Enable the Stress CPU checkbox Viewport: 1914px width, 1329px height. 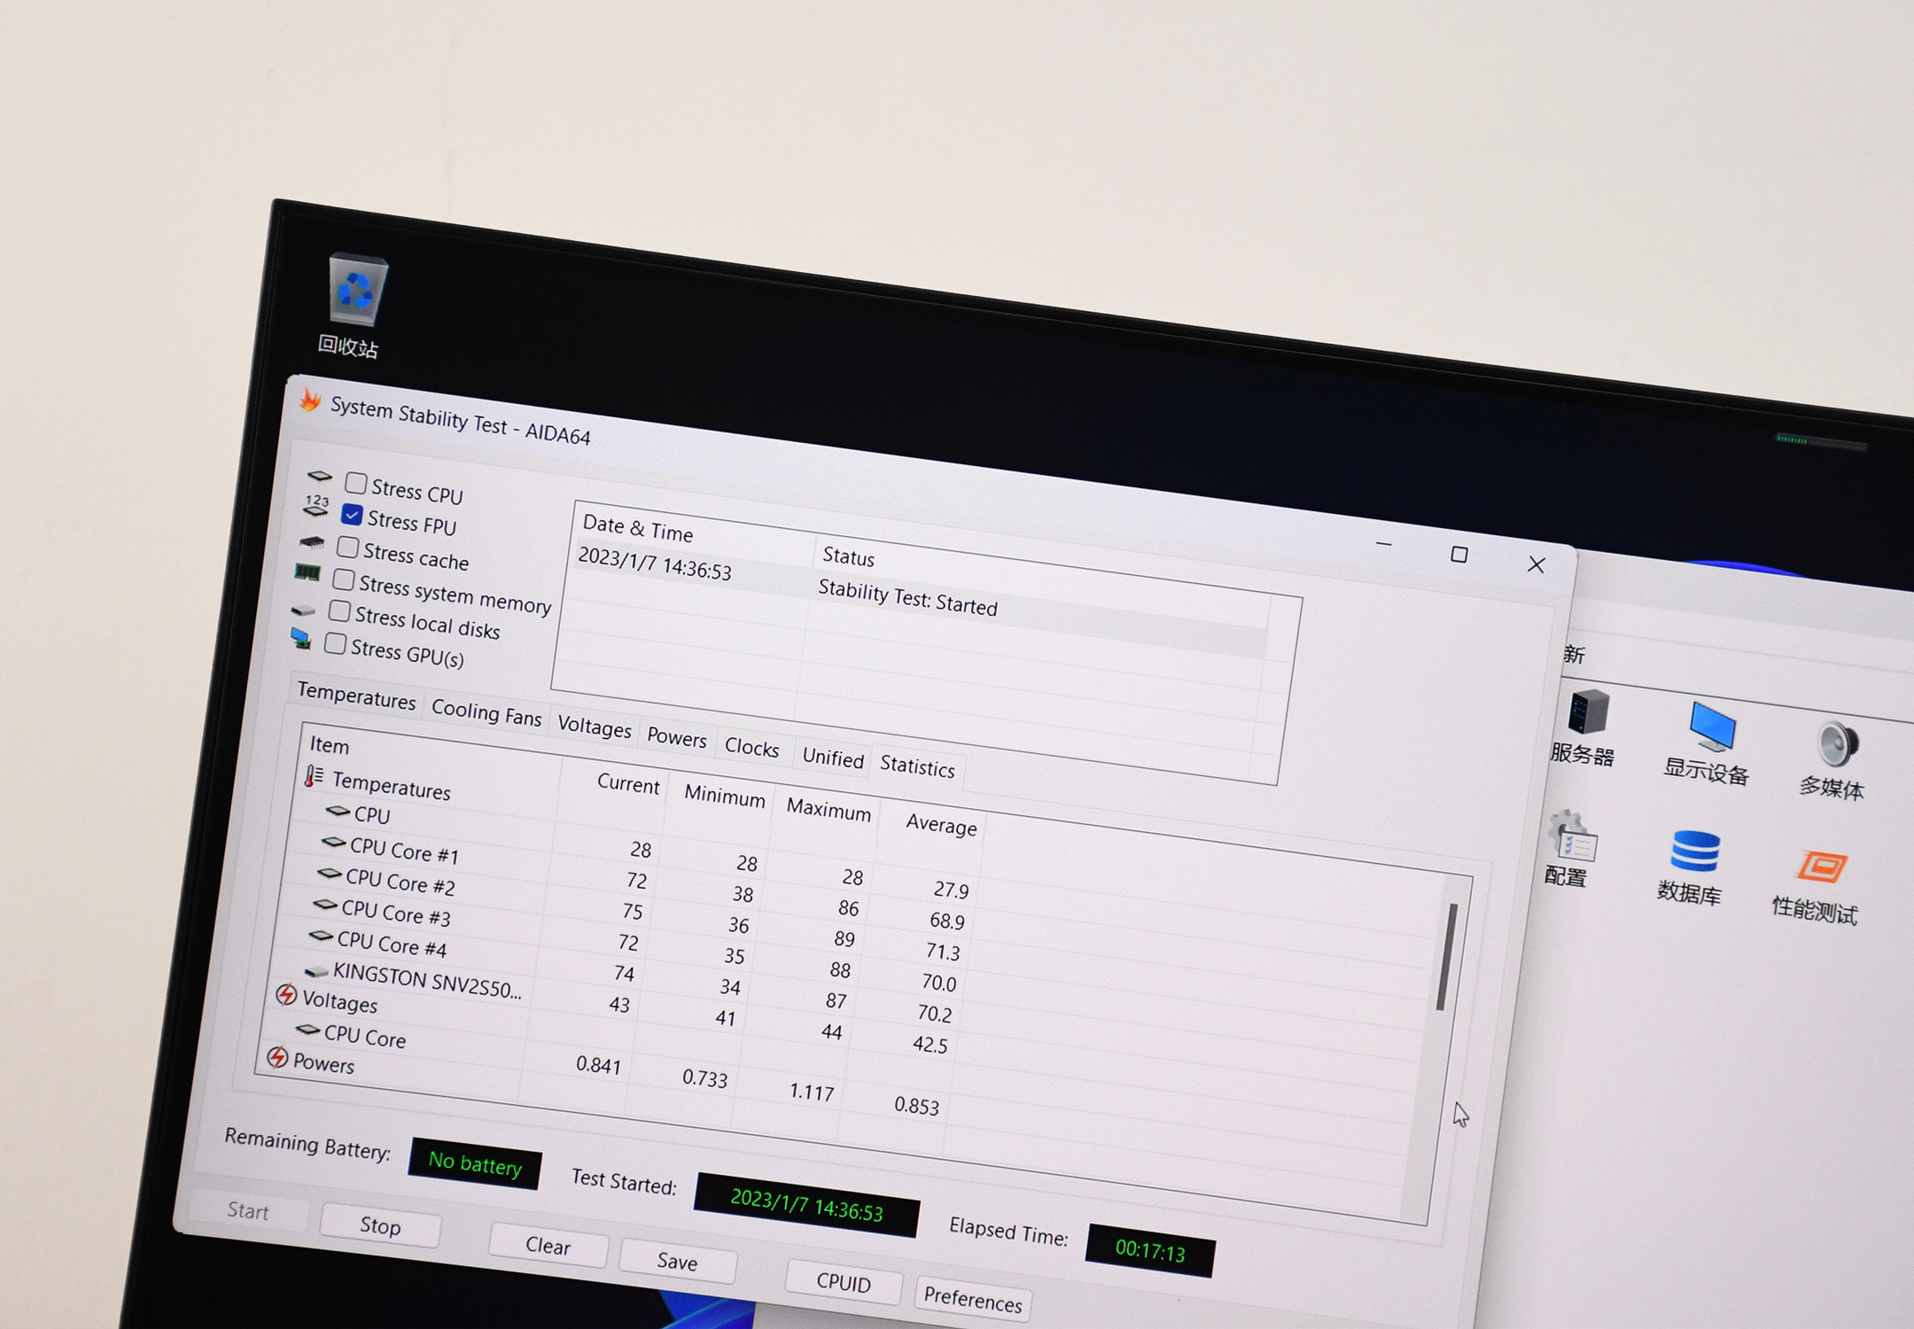coord(356,483)
